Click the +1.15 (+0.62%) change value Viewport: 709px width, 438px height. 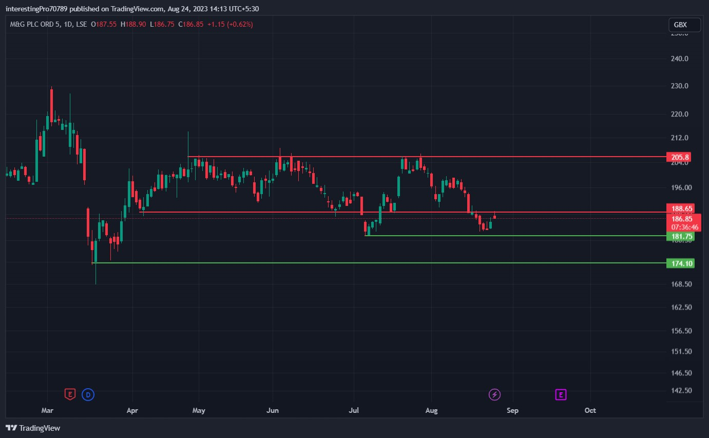coord(230,25)
